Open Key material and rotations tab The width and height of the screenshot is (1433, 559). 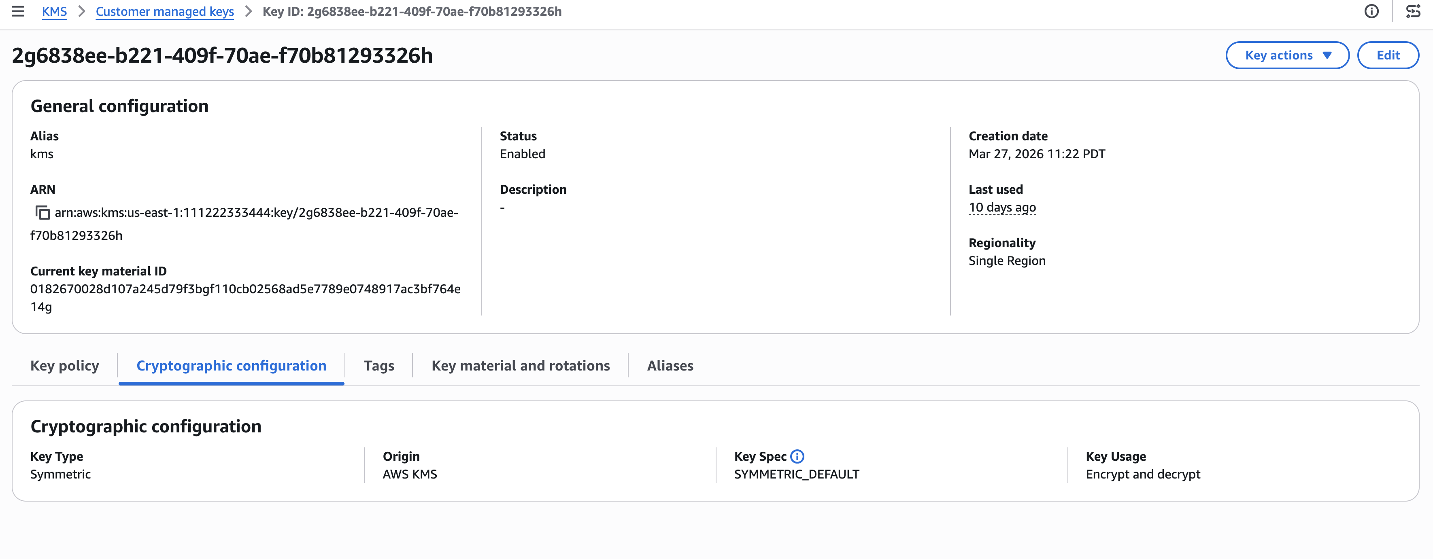point(520,366)
